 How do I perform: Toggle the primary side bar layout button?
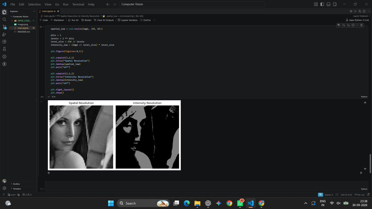pyautogui.click(x=322, y=4)
